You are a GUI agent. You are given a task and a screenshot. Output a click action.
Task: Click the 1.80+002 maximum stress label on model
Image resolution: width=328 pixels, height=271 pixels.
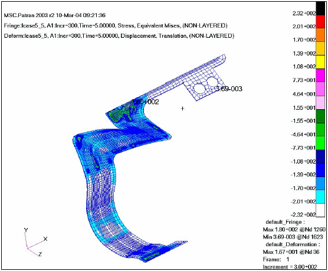pyautogui.click(x=145, y=102)
